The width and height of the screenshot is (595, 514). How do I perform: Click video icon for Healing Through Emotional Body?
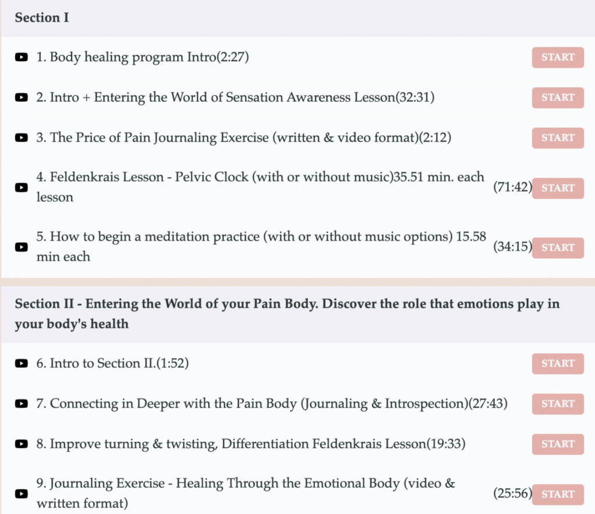21,494
